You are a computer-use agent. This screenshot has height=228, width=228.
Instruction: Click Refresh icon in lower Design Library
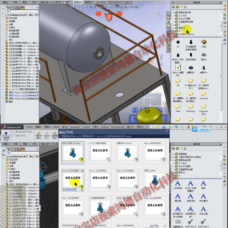[x=185, y=148]
